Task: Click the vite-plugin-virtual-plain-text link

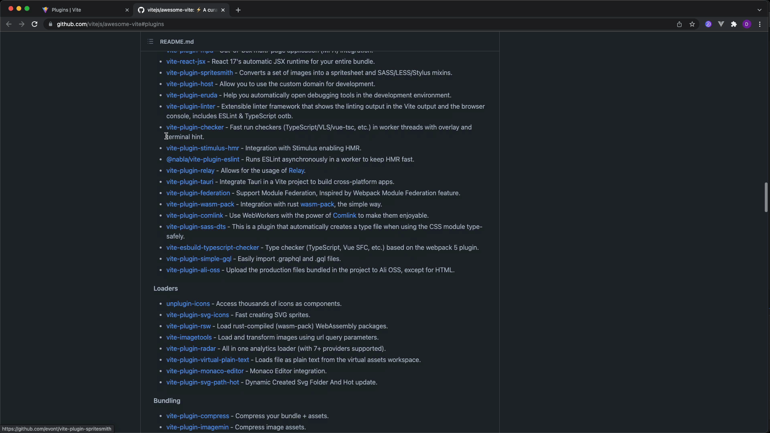Action: pyautogui.click(x=208, y=360)
